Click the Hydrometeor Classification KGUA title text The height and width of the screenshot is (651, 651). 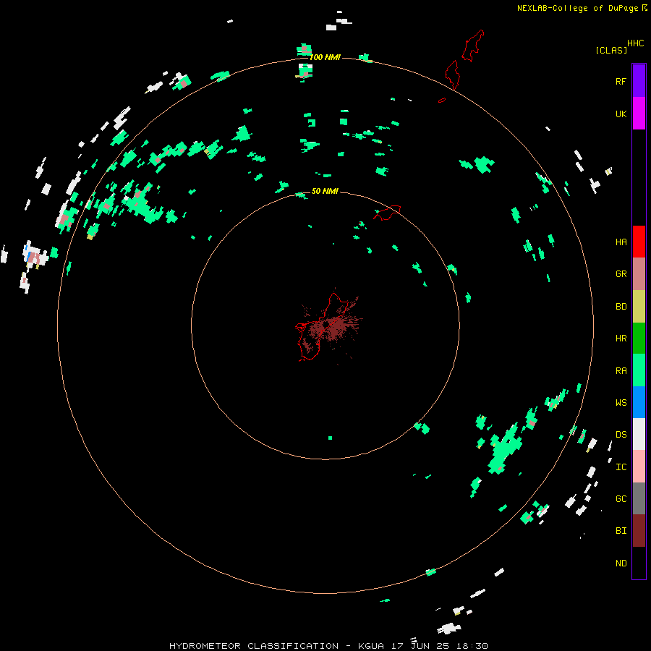click(x=328, y=646)
